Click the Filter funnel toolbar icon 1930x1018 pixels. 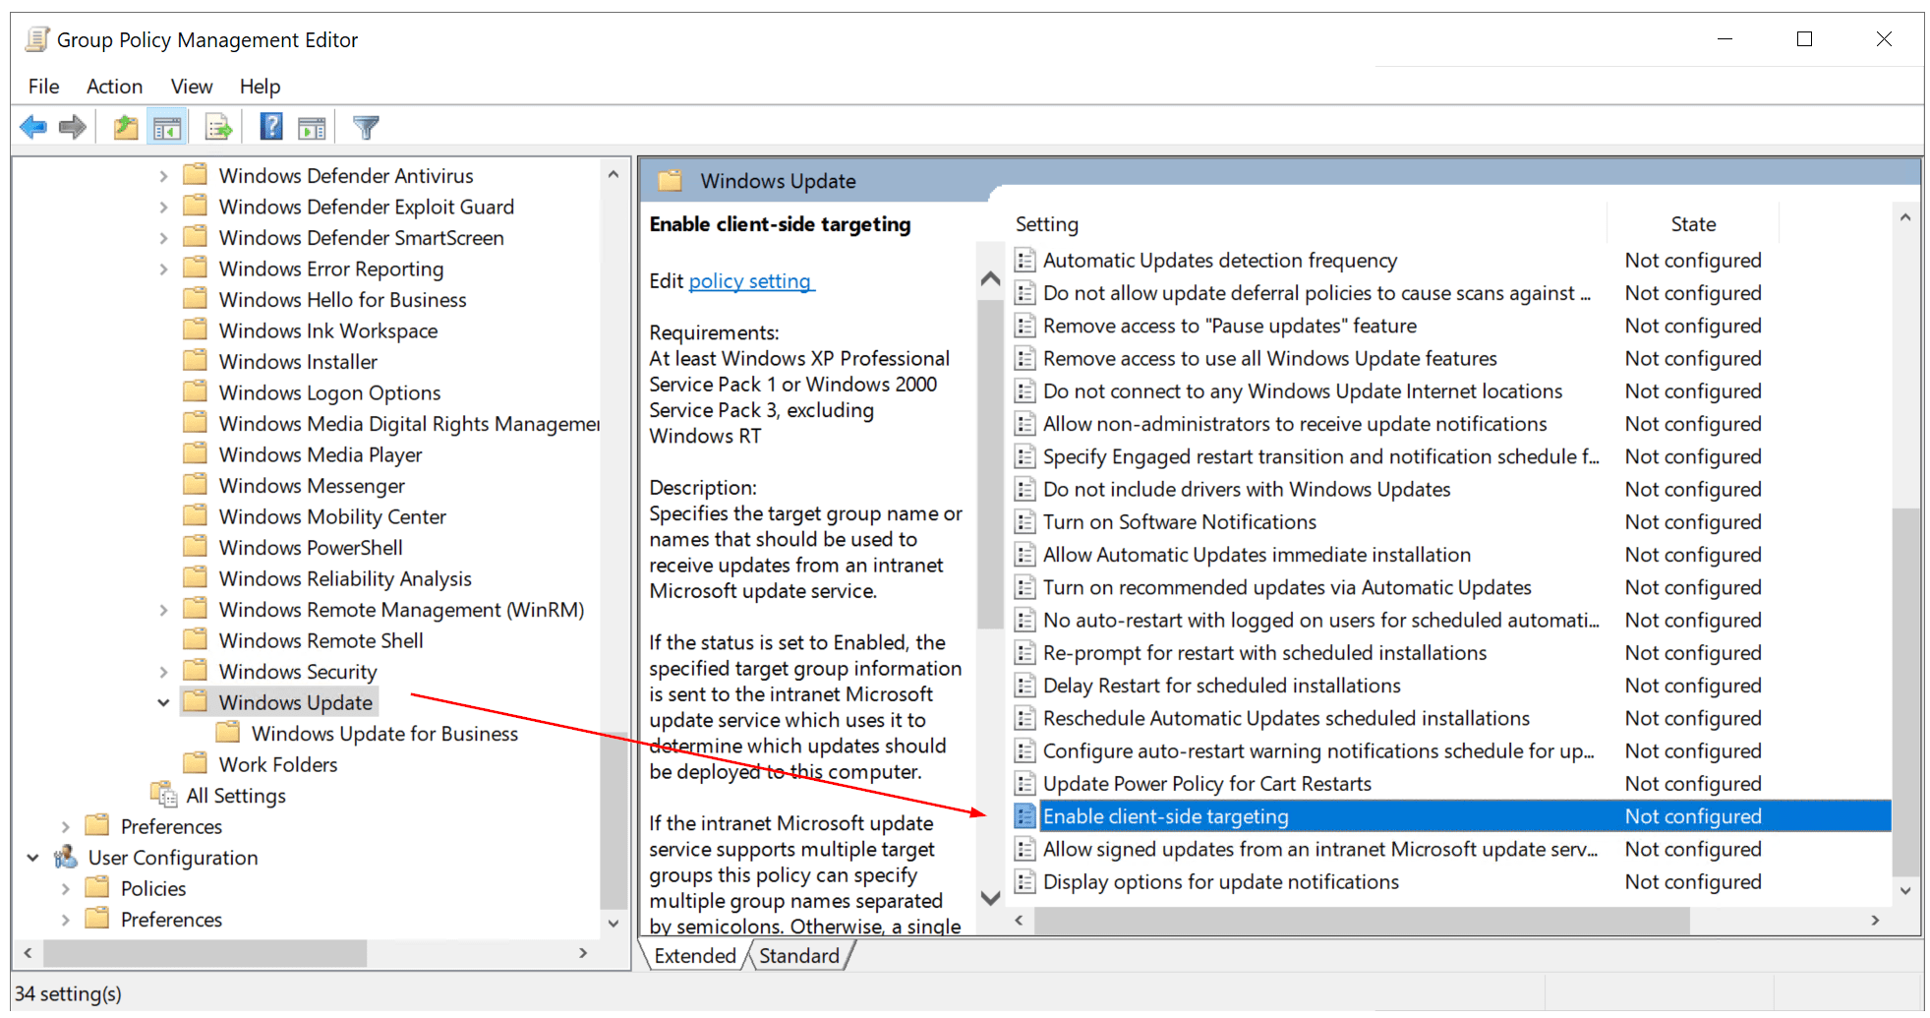click(366, 127)
